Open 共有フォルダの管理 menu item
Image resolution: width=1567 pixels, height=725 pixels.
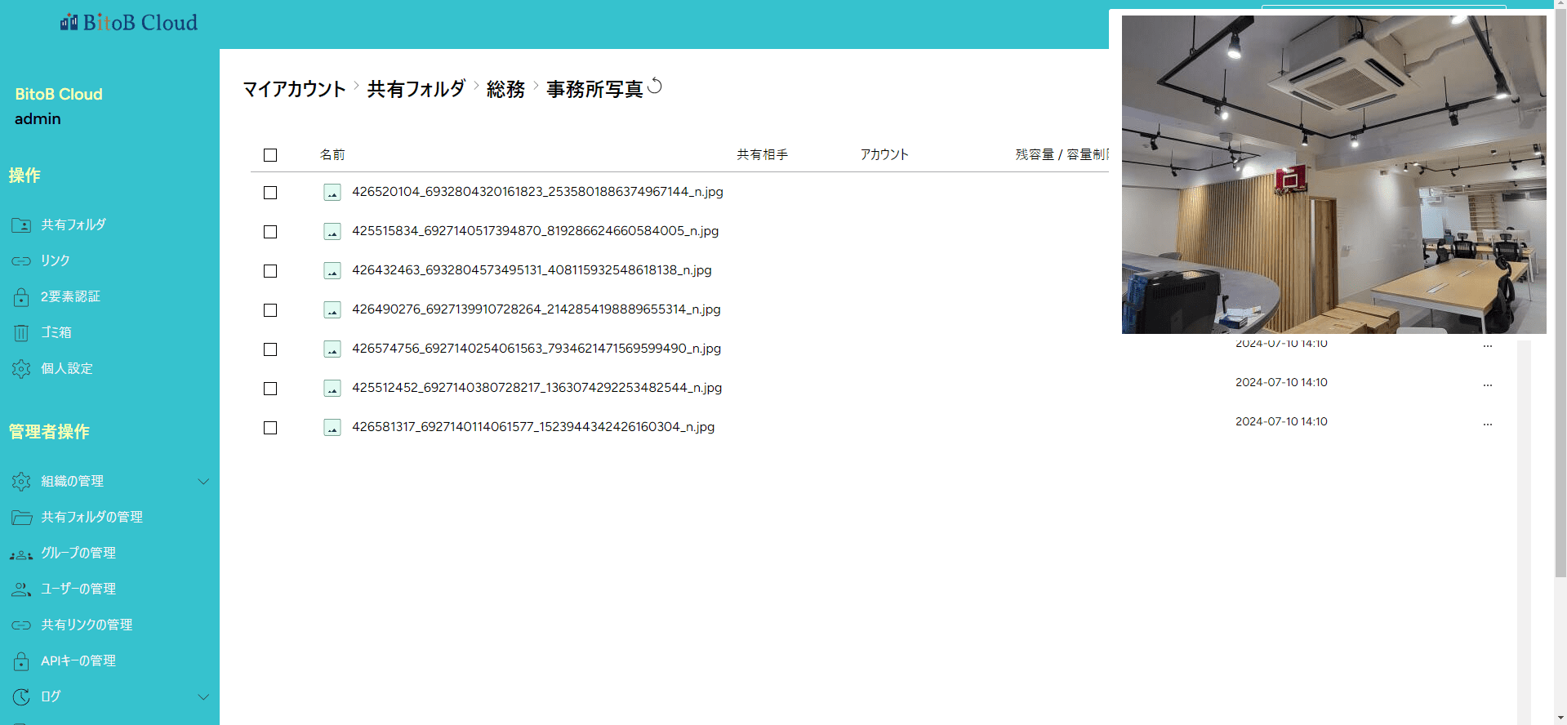pos(91,517)
